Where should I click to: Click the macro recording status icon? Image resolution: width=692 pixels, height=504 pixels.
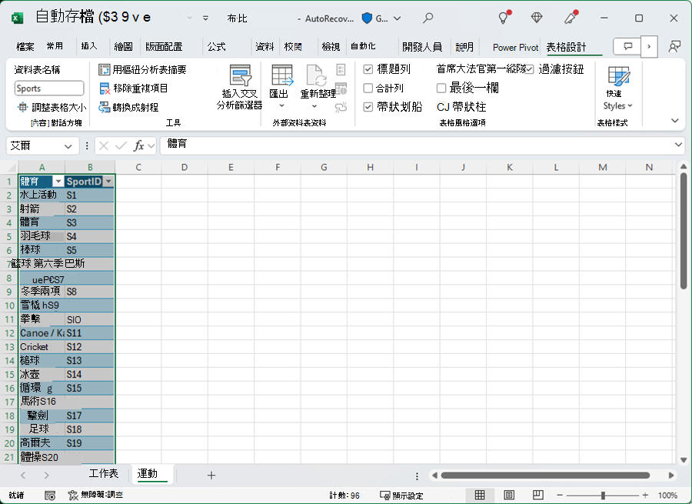tap(50, 496)
